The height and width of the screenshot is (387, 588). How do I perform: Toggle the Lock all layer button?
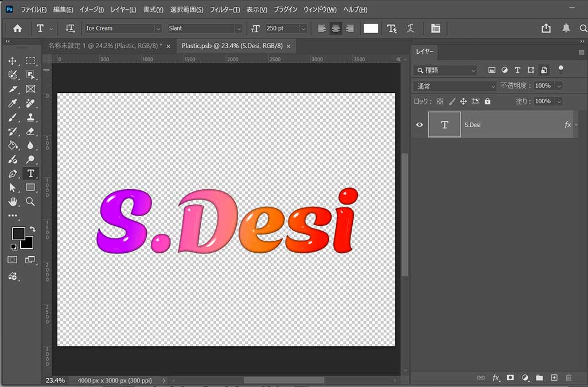(x=487, y=101)
